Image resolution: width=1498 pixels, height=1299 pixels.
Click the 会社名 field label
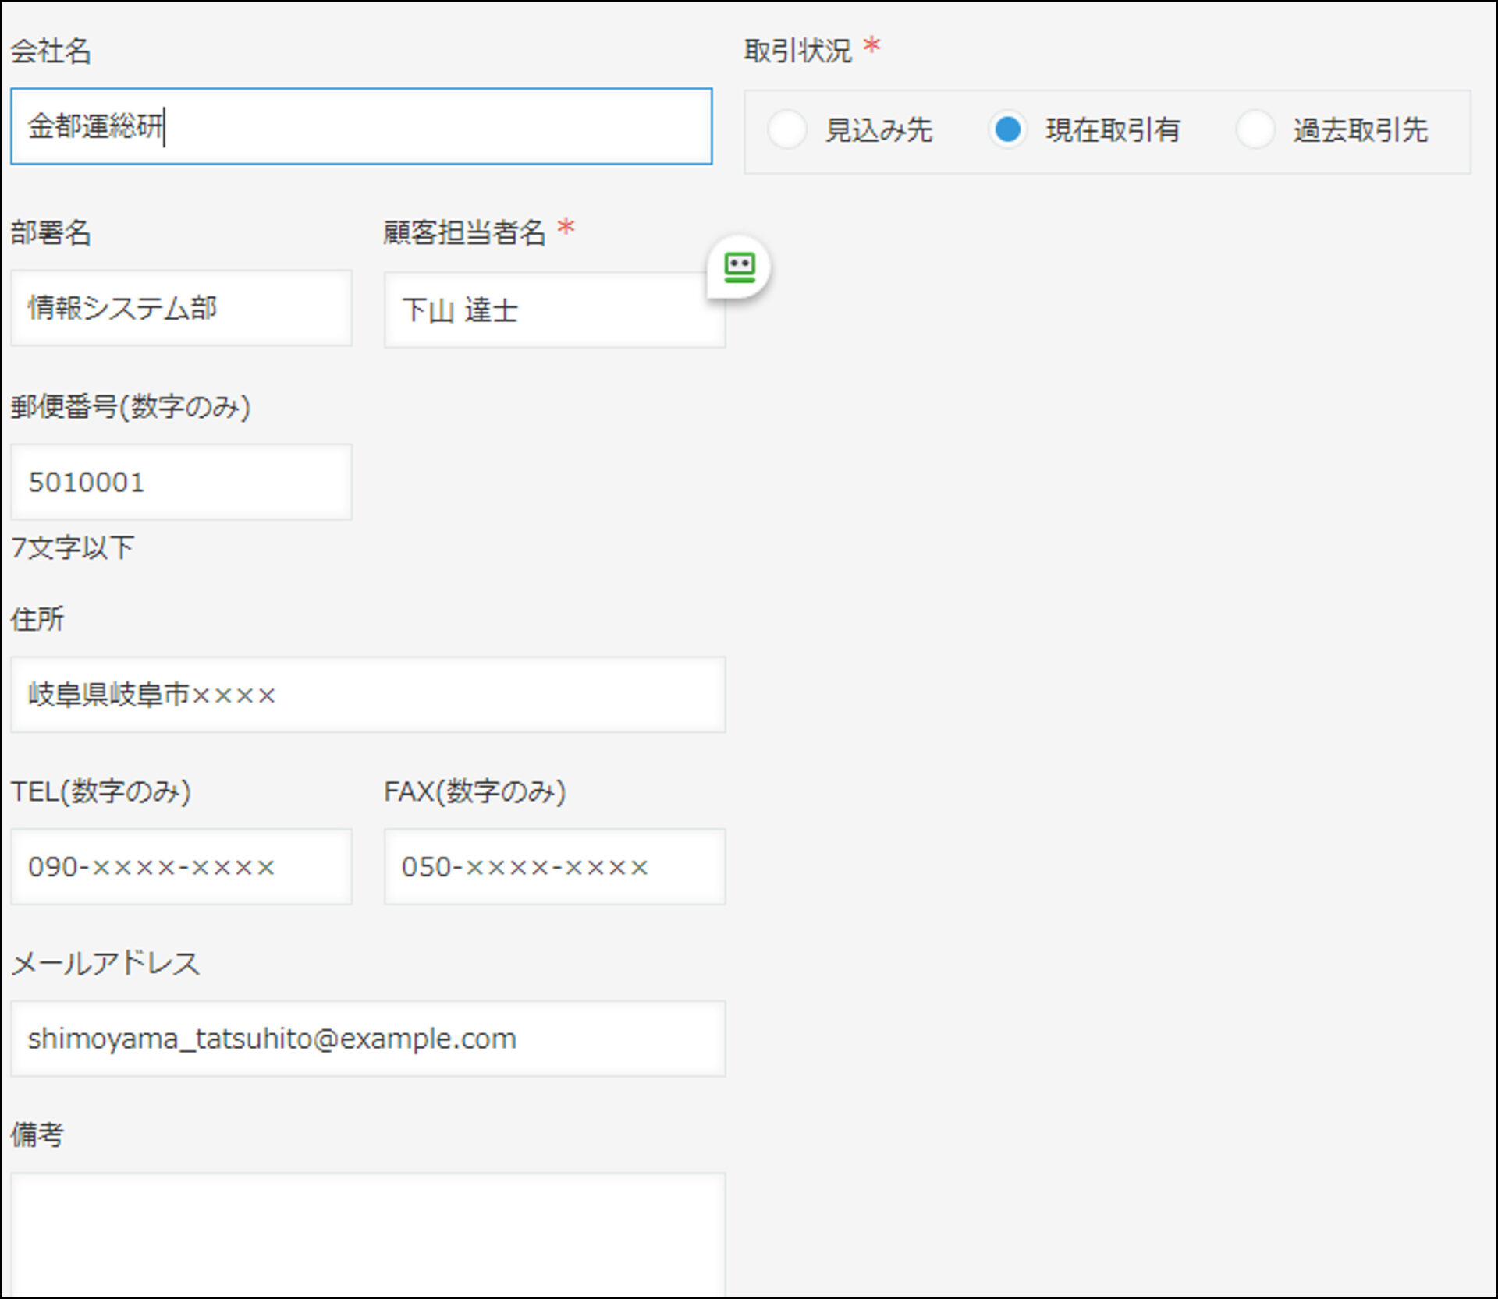(51, 51)
